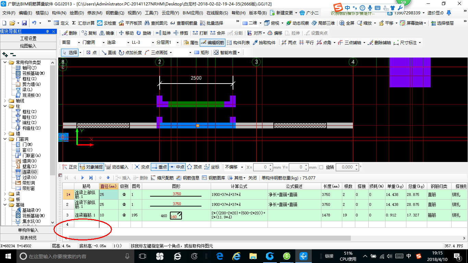Open the 钢筋量(Q) menu
468x263 pixels.
click(x=115, y=13)
